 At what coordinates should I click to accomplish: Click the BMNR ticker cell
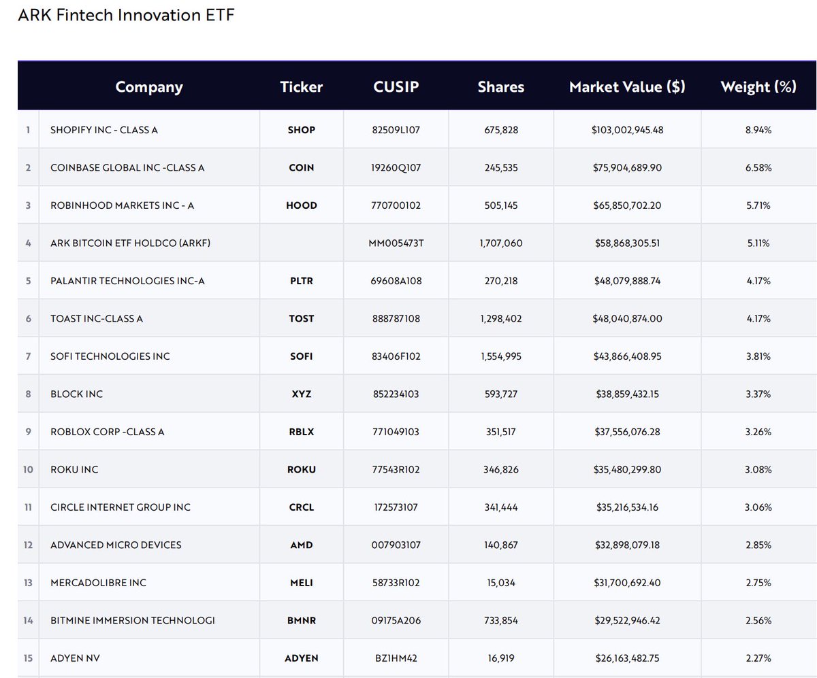(x=302, y=620)
